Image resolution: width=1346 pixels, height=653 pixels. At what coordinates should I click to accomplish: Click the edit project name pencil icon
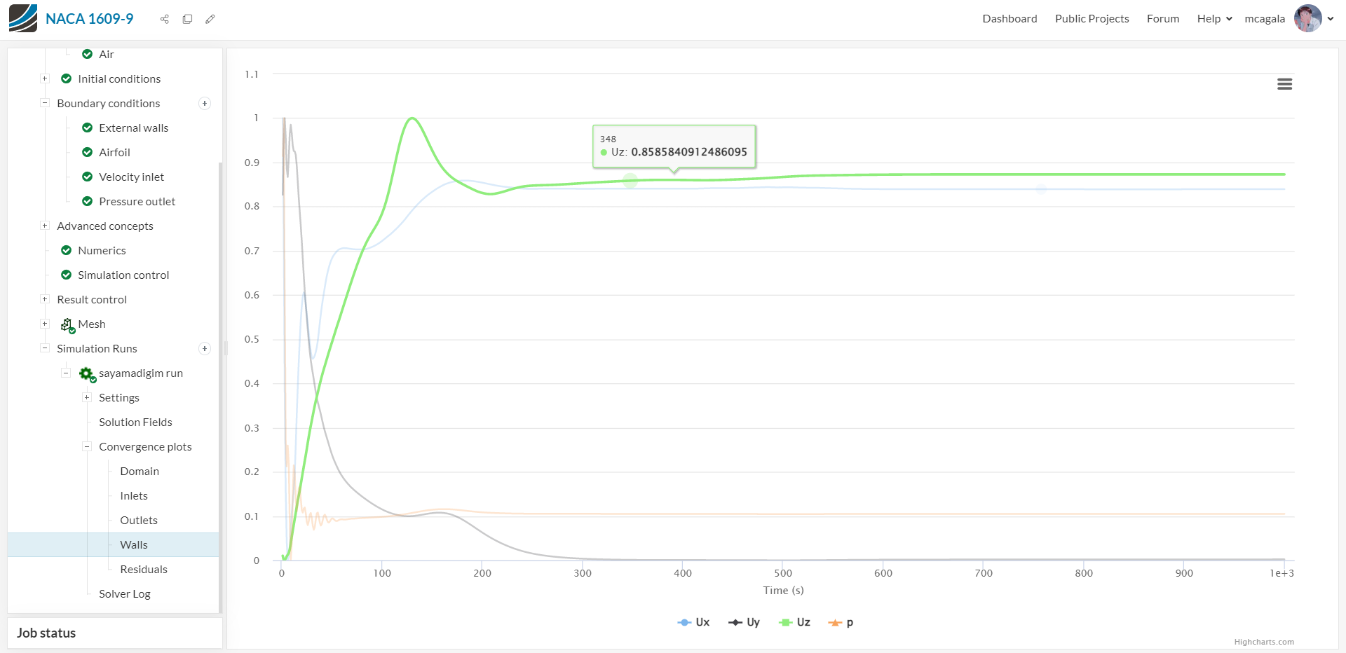coord(210,19)
